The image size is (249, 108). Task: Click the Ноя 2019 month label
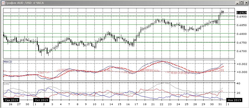click(234, 100)
